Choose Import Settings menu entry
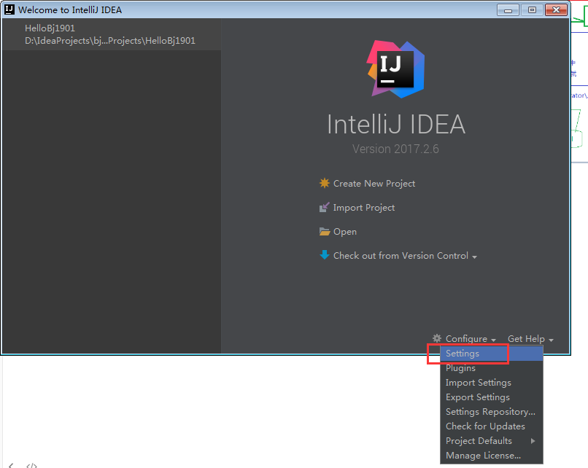Viewport: 588px width, 468px height. [x=492, y=383]
